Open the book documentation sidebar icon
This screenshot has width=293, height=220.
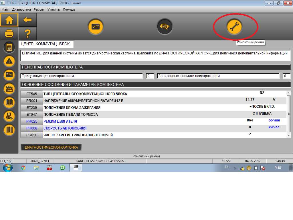(9, 102)
